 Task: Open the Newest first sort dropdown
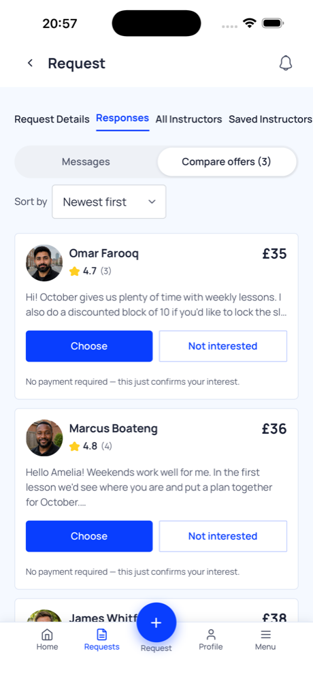(x=109, y=202)
